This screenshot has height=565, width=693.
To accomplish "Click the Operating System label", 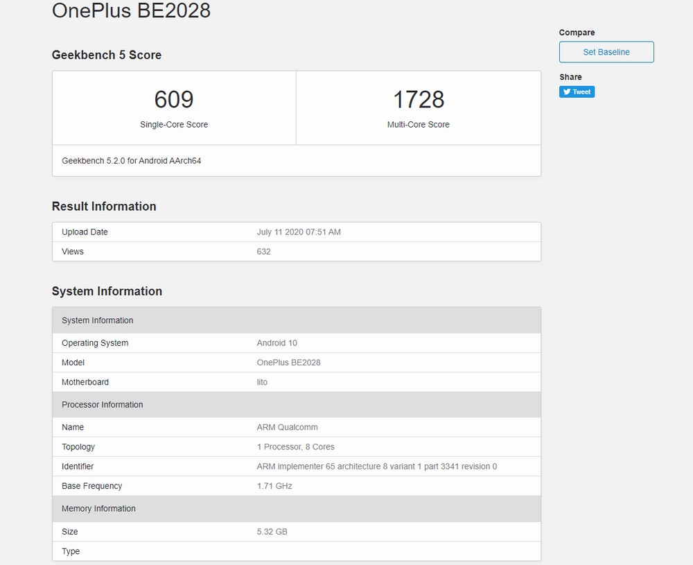I will [x=95, y=343].
